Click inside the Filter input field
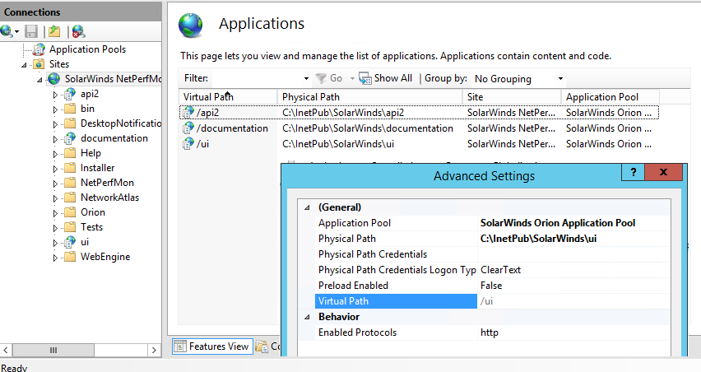 [256, 79]
